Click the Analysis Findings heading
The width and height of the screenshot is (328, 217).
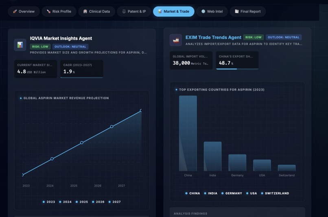[x=190, y=214]
